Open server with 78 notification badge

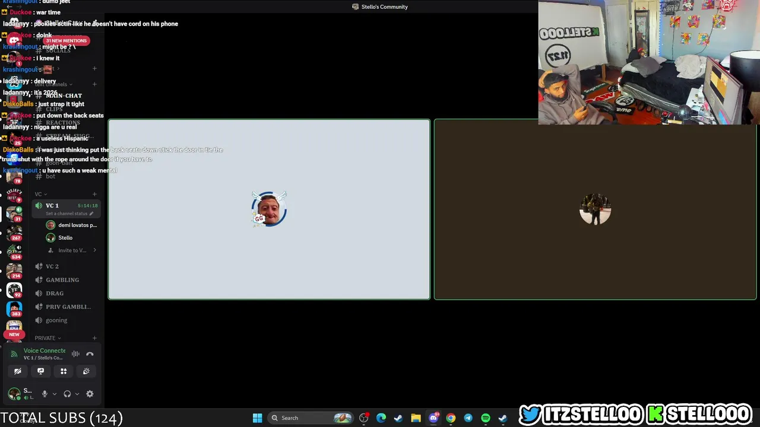tap(14, 177)
